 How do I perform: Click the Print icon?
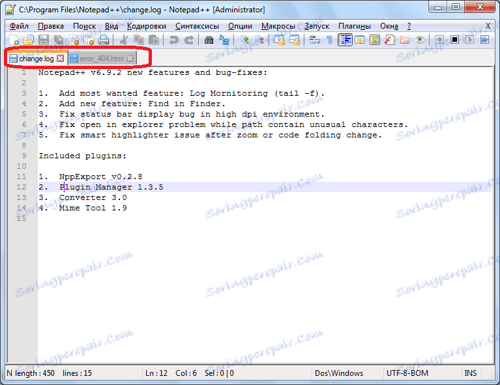point(104,40)
